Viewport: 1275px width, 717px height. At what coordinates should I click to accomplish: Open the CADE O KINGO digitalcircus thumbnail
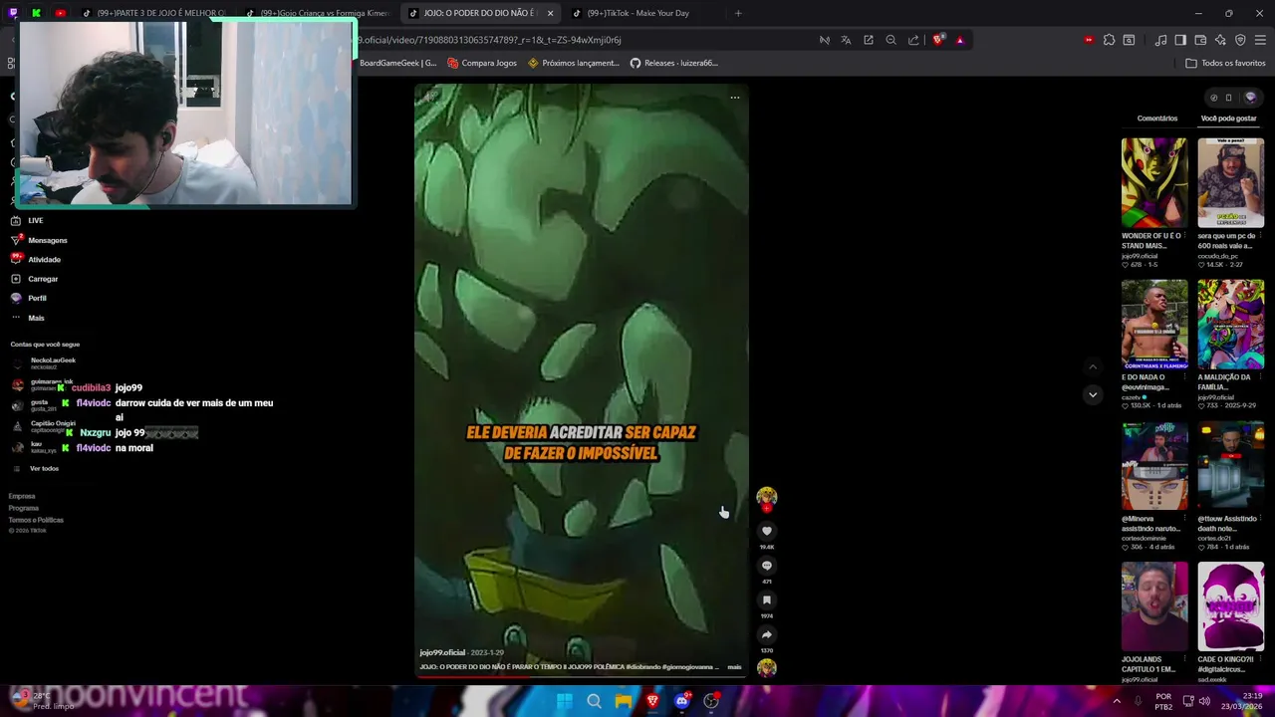tap(1230, 606)
